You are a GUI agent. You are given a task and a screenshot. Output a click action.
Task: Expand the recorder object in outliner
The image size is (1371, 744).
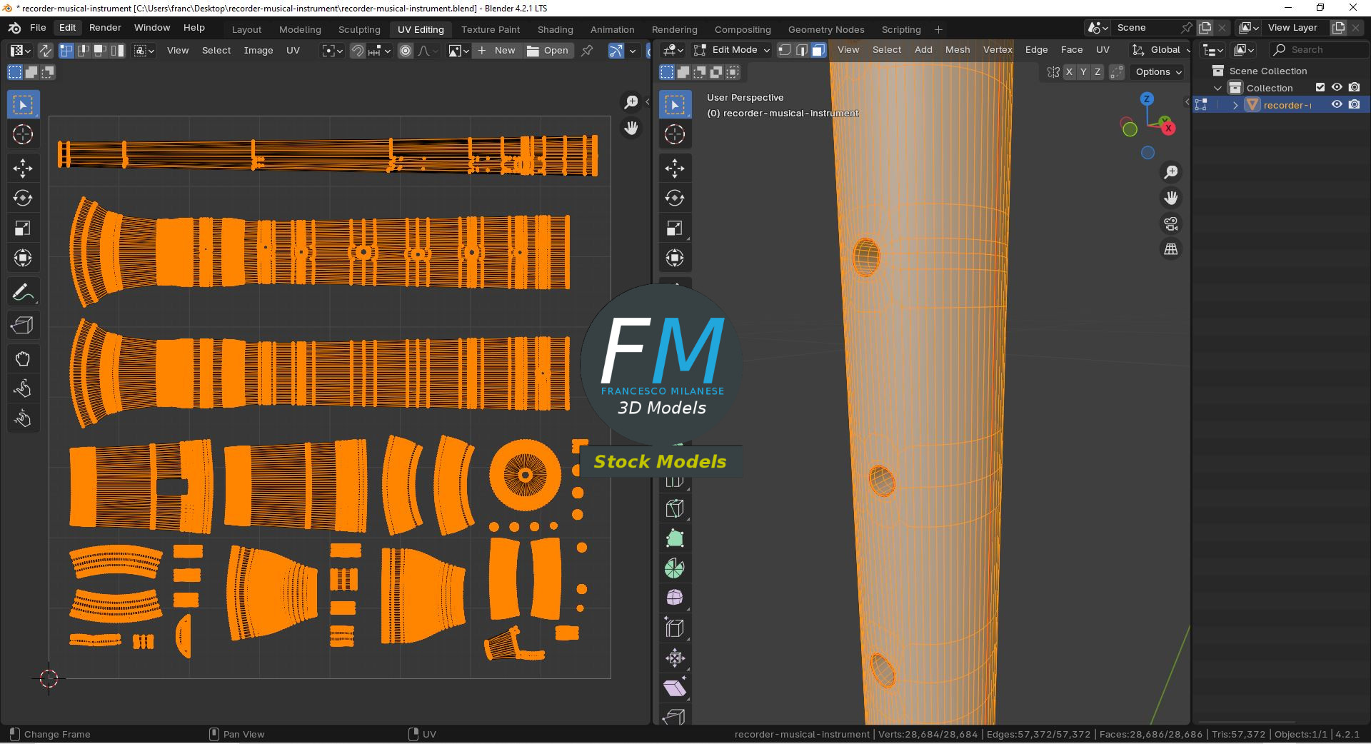pyautogui.click(x=1235, y=105)
